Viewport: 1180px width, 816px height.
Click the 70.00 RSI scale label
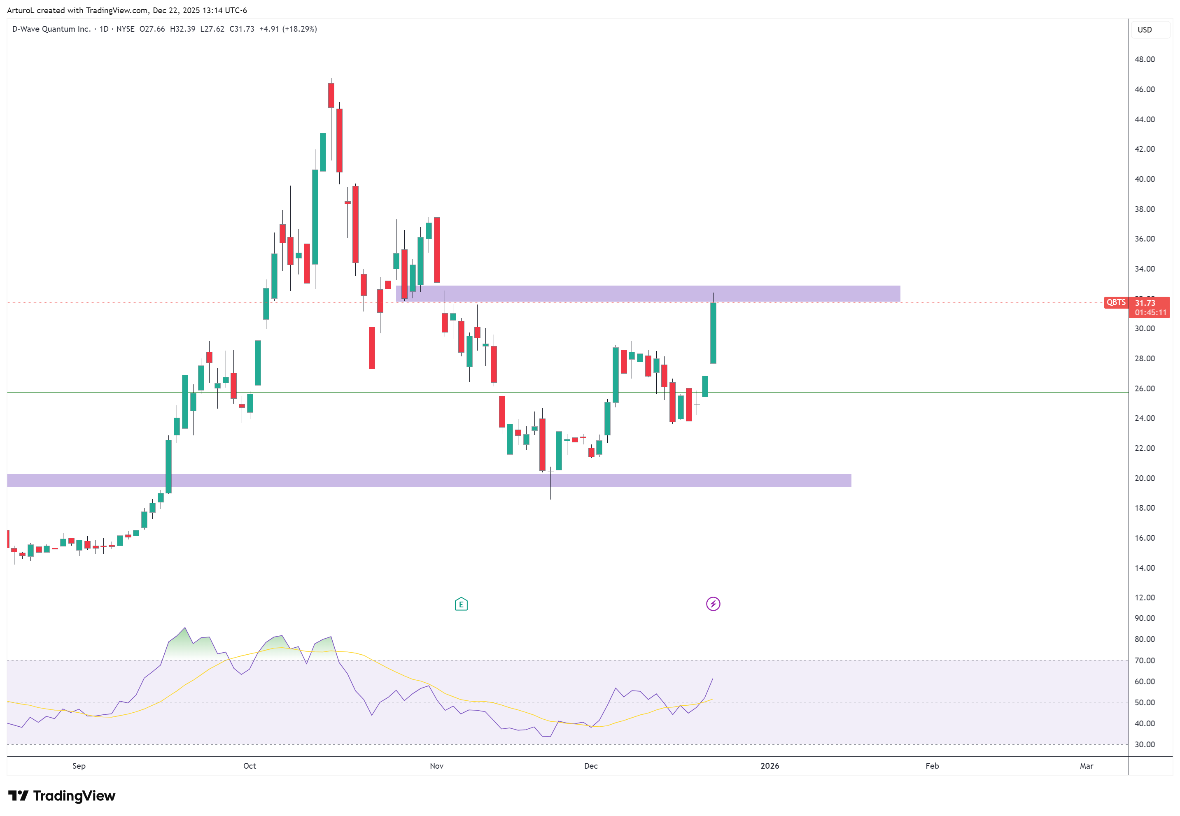click(1145, 660)
